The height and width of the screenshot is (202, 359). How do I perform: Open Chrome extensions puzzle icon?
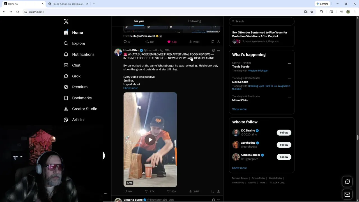pyautogui.click(x=321, y=12)
